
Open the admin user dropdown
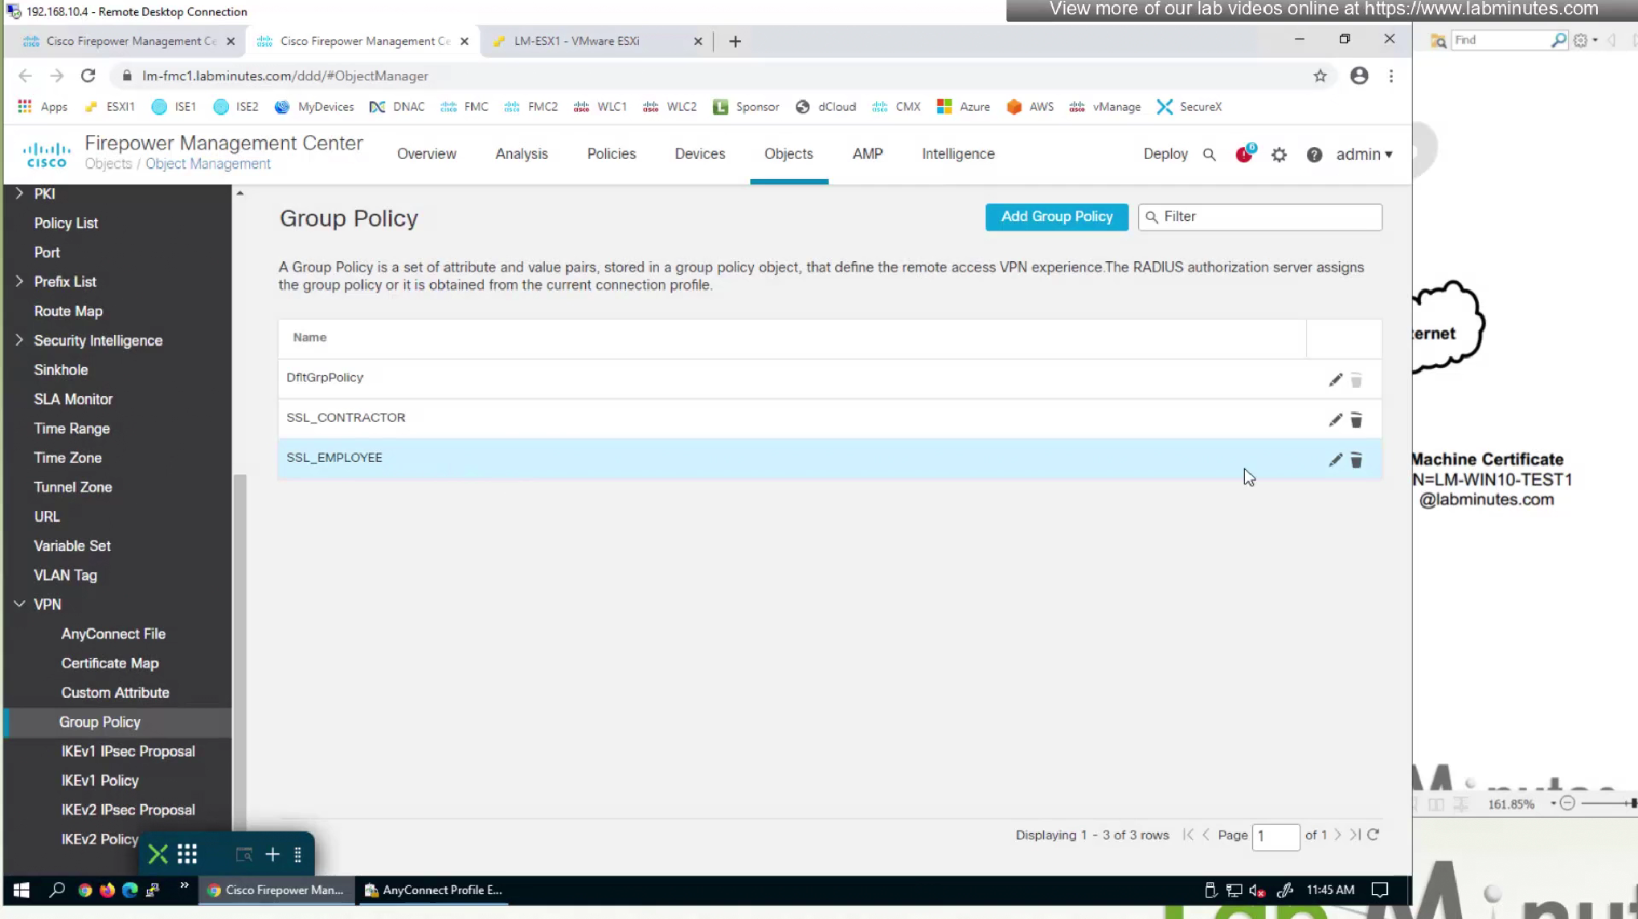click(1364, 154)
